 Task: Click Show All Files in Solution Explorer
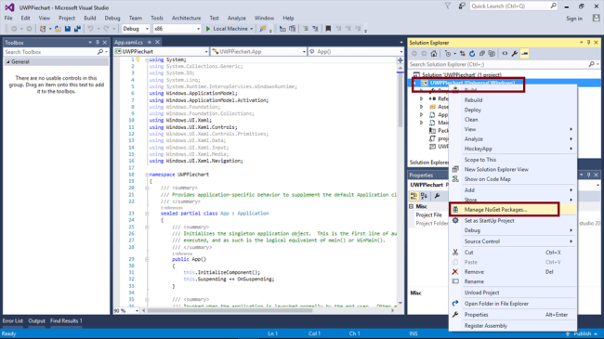point(492,54)
